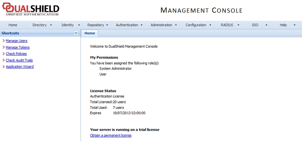Open the Home menu item
Viewport: 302px width, 141px height.
pos(13,25)
